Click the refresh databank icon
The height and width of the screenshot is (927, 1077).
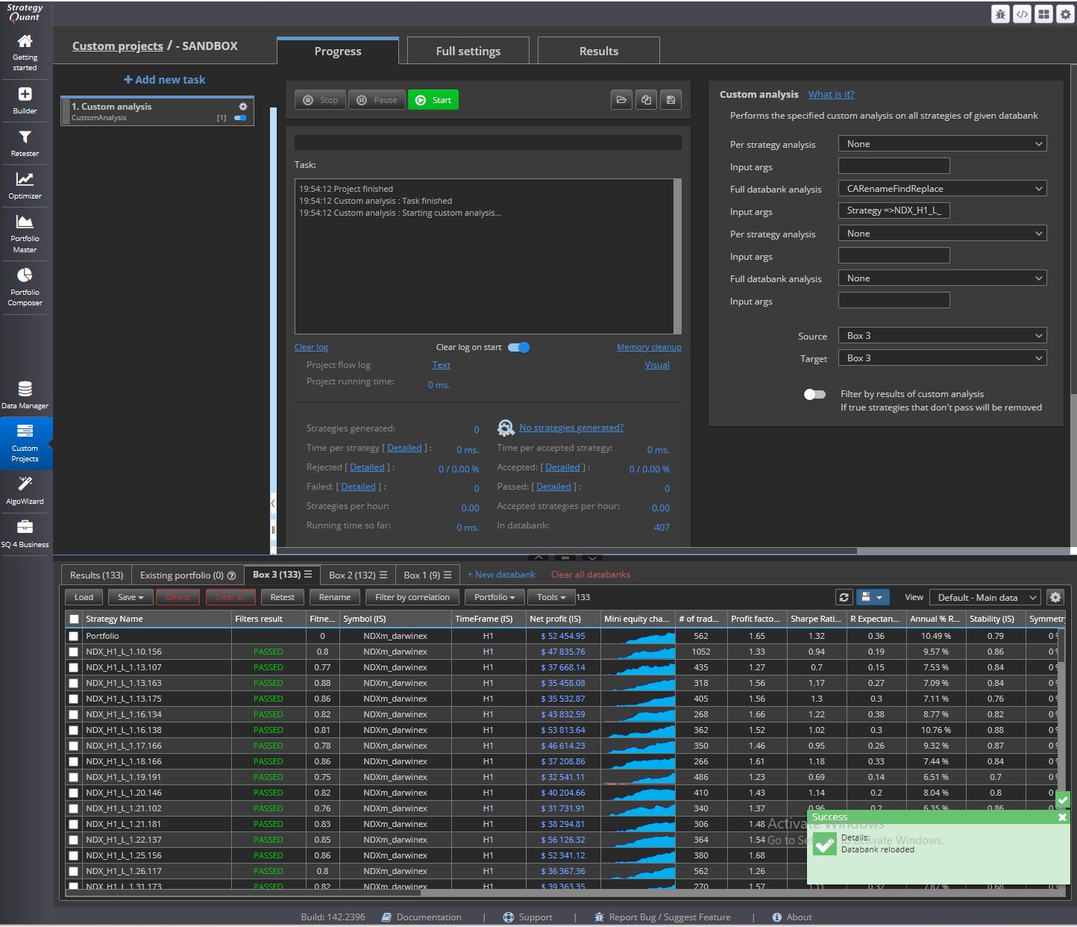844,597
